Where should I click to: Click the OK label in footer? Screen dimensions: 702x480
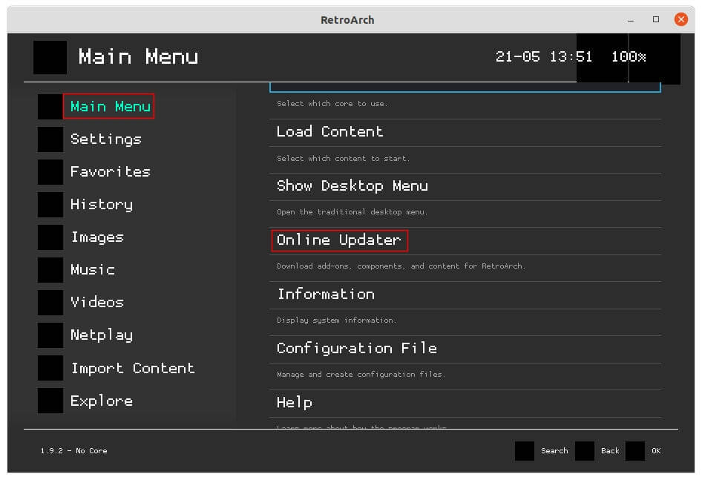[x=656, y=451]
